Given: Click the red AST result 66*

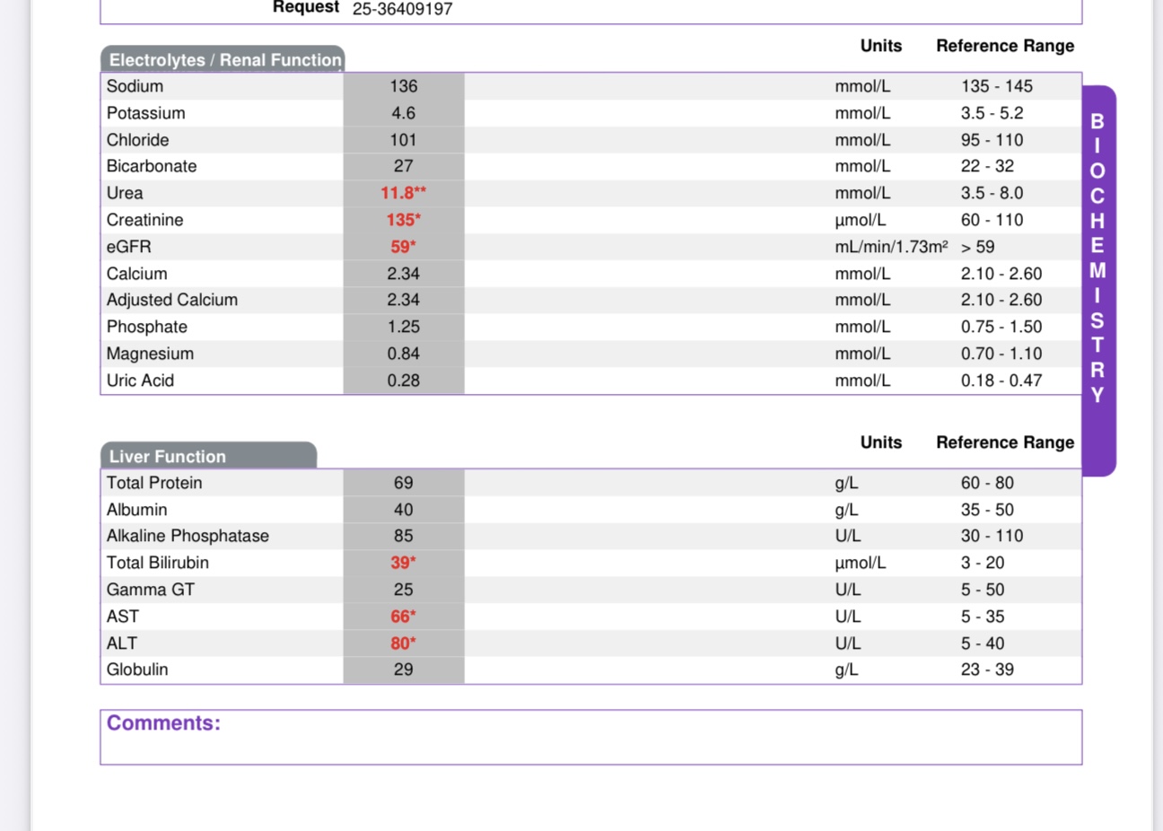Looking at the screenshot, I should [x=403, y=617].
